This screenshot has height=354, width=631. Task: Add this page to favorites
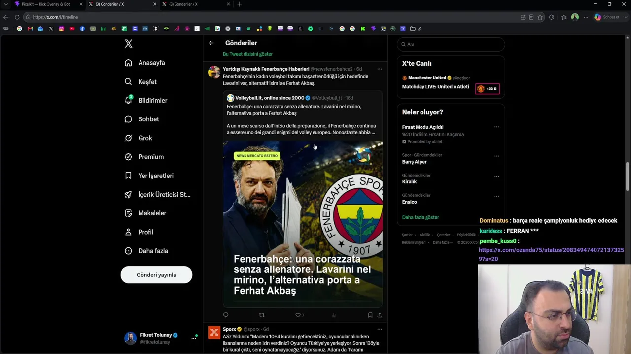click(540, 17)
